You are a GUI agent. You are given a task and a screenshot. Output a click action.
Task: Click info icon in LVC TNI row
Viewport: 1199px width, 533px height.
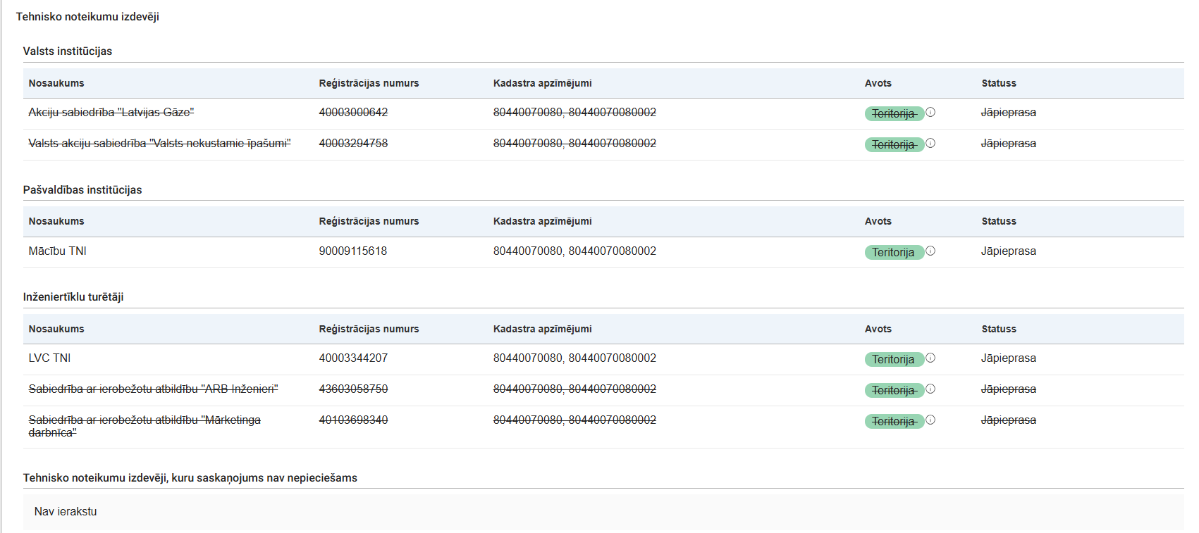pos(930,358)
